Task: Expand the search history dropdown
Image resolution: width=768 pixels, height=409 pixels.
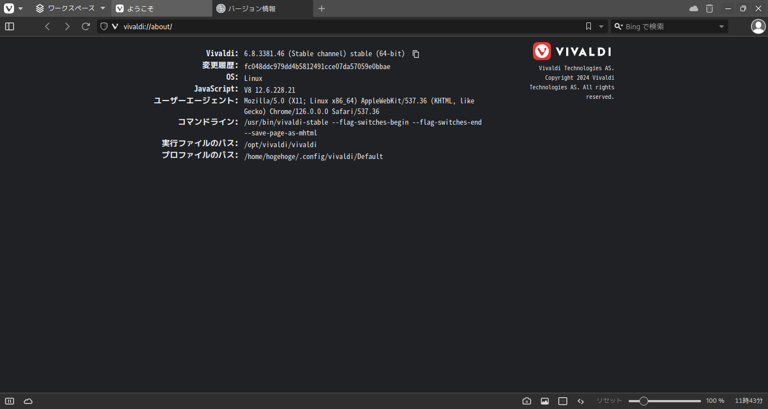Action: [x=722, y=26]
